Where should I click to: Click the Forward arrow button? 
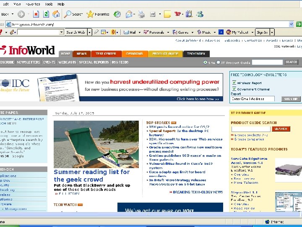(21, 14)
